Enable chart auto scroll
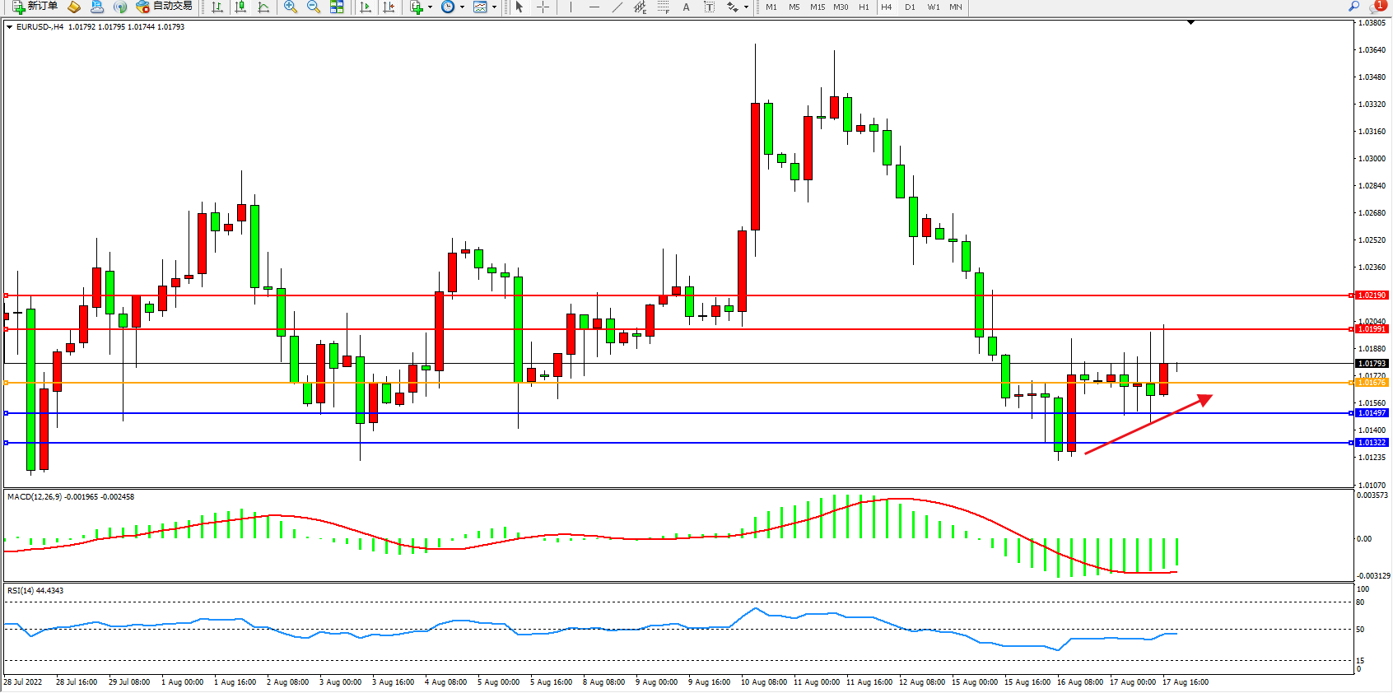The image size is (1393, 693). pyautogui.click(x=366, y=7)
